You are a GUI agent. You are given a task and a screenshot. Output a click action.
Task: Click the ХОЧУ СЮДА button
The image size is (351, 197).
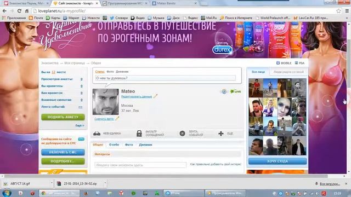[278, 161]
